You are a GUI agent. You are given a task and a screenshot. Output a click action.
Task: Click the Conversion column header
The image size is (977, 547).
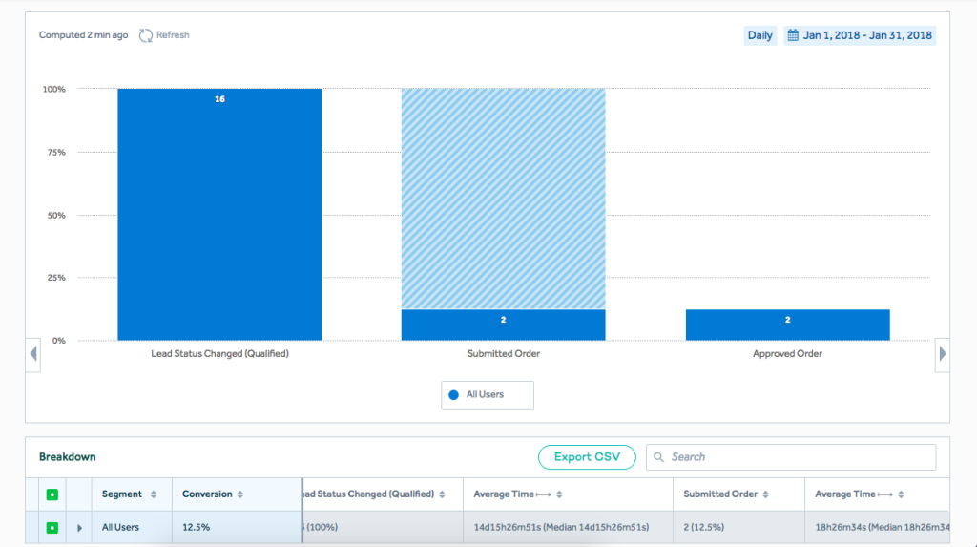point(237,494)
